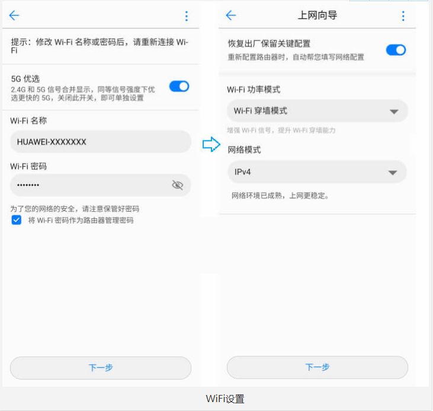
Task: Toggle the 5G 优选 switch
Action: click(179, 87)
